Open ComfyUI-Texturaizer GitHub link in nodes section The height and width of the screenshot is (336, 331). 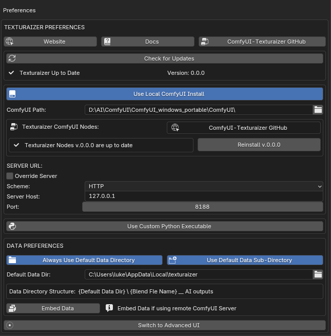[244, 128]
